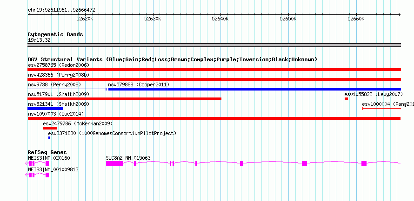
Task: Click the MEIS3|NM_020160 gene label
Action: (49, 158)
